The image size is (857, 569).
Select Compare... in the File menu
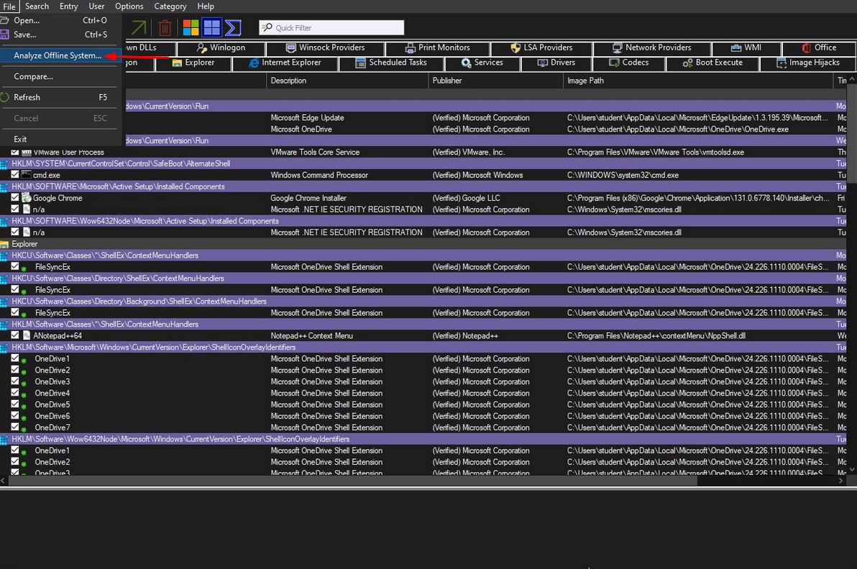pyautogui.click(x=34, y=76)
